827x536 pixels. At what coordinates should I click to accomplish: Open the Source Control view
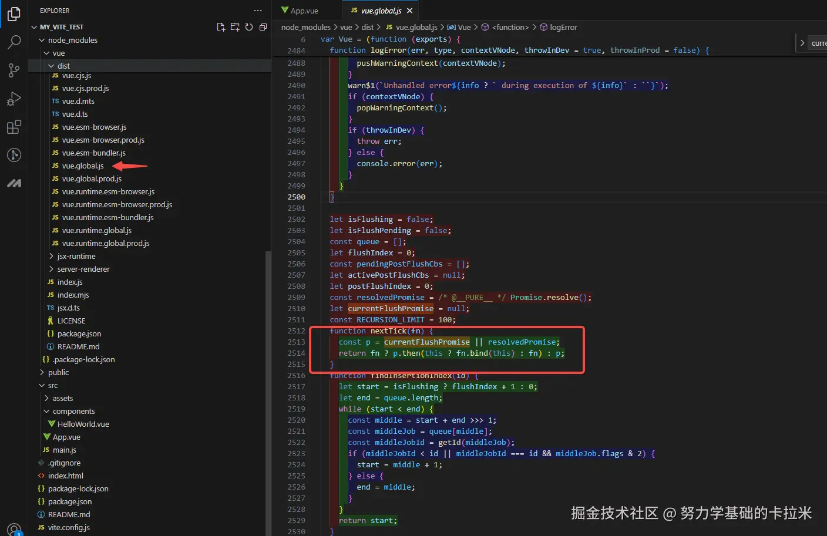pyautogui.click(x=14, y=70)
